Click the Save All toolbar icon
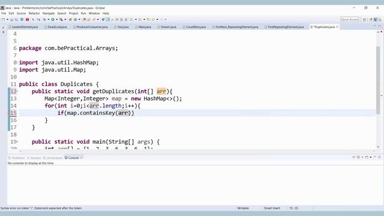This screenshot has width=384, height=216. coord(16,19)
